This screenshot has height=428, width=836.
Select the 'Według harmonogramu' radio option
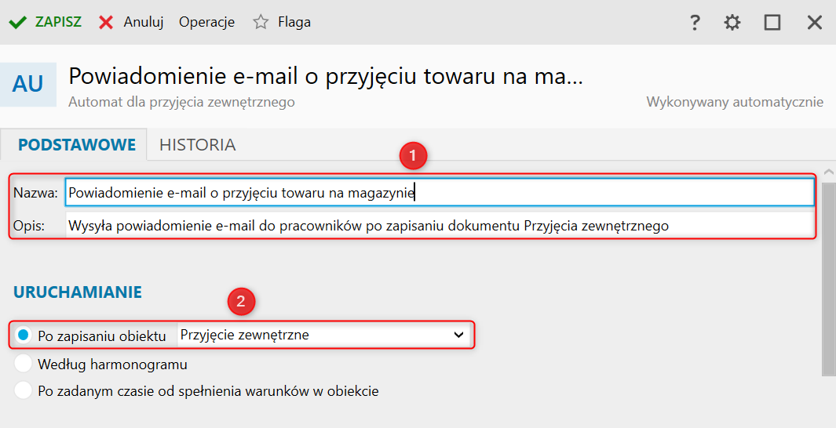pyautogui.click(x=24, y=364)
